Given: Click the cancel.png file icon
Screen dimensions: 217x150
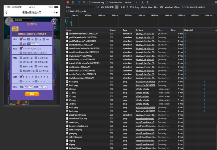Looking at the screenshot, I should [x=67, y=122].
